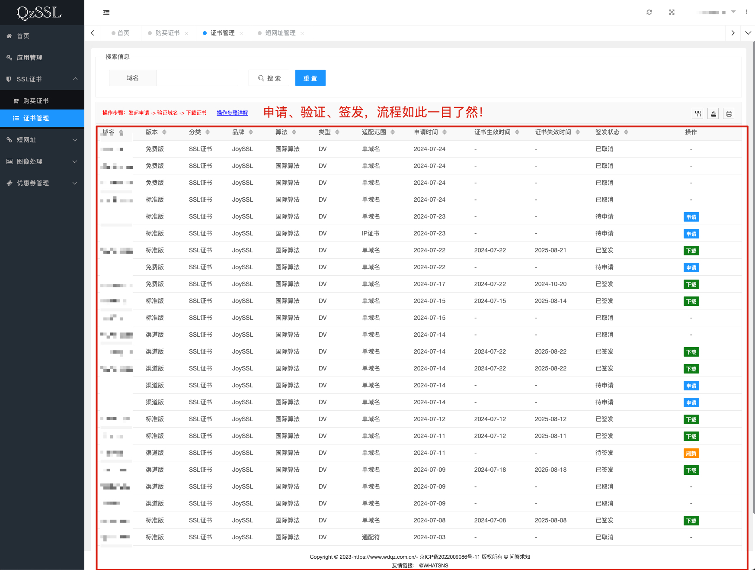The image size is (755, 570).
Task: Open the tab operations dropdown chevron
Action: coord(748,33)
